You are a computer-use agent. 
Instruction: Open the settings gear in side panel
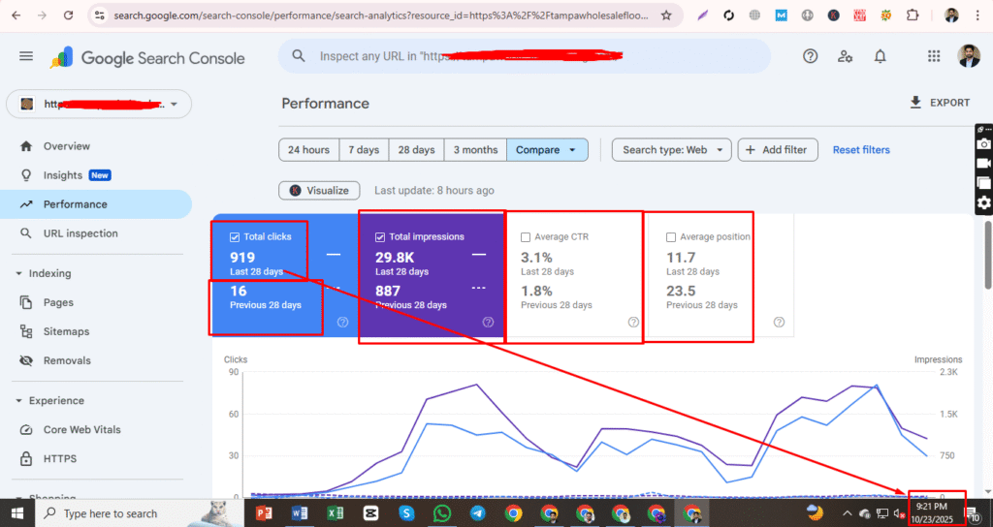click(983, 202)
